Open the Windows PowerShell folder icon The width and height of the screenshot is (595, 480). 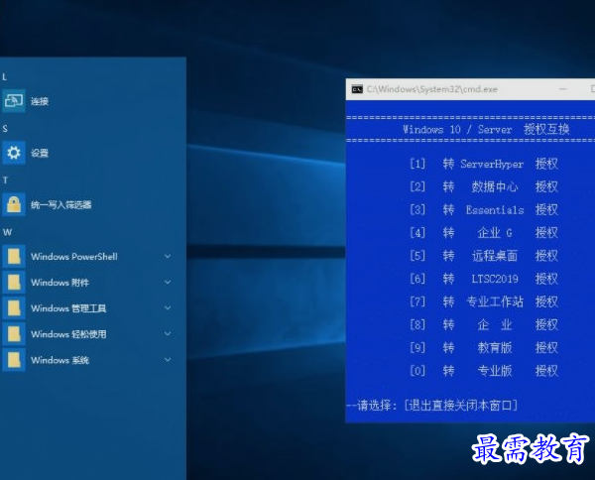[14, 257]
